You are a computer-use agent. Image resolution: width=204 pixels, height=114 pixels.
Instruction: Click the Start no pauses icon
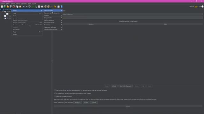(36, 6)
